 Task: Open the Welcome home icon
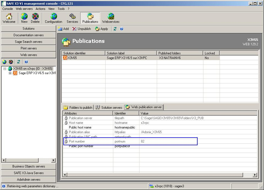9,18
